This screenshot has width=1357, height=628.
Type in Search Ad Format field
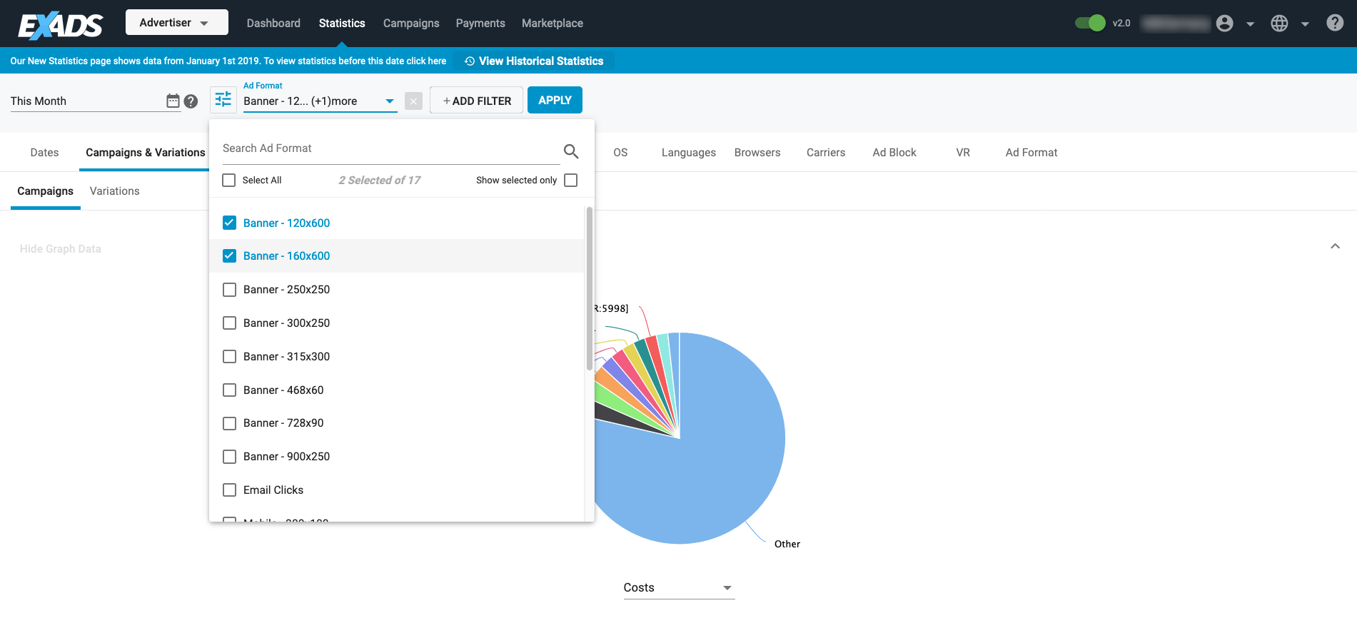coord(389,148)
